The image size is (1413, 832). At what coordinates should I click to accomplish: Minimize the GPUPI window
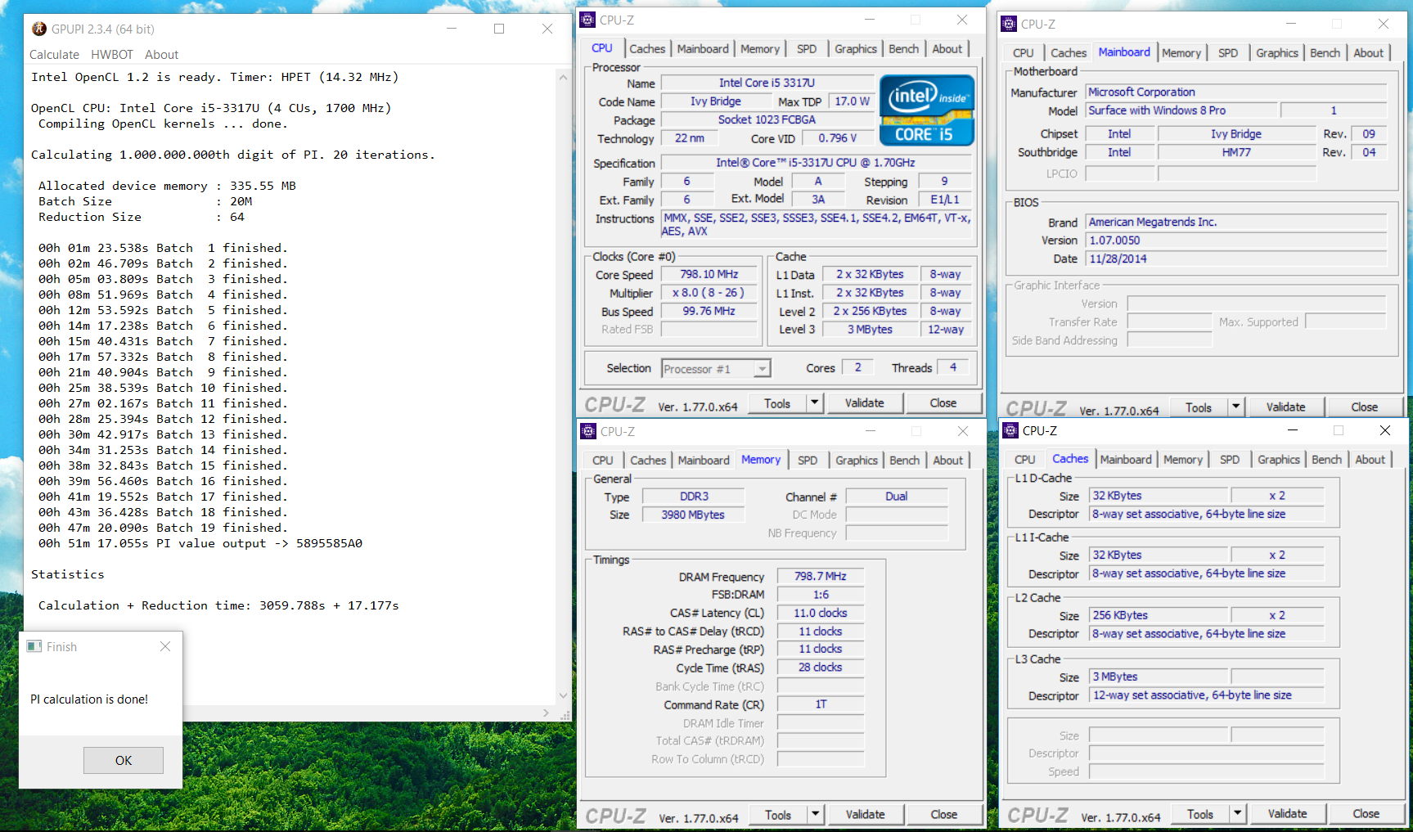coord(452,29)
